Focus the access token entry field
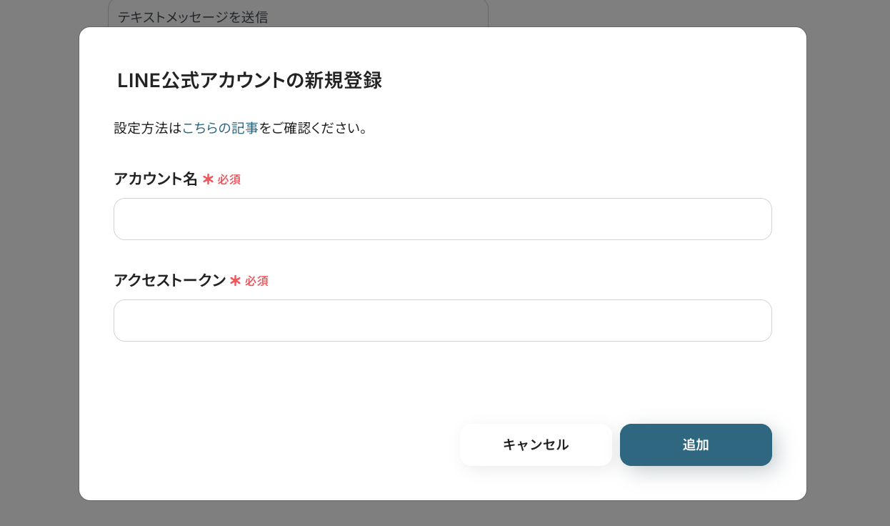This screenshot has height=526, width=890. point(443,320)
